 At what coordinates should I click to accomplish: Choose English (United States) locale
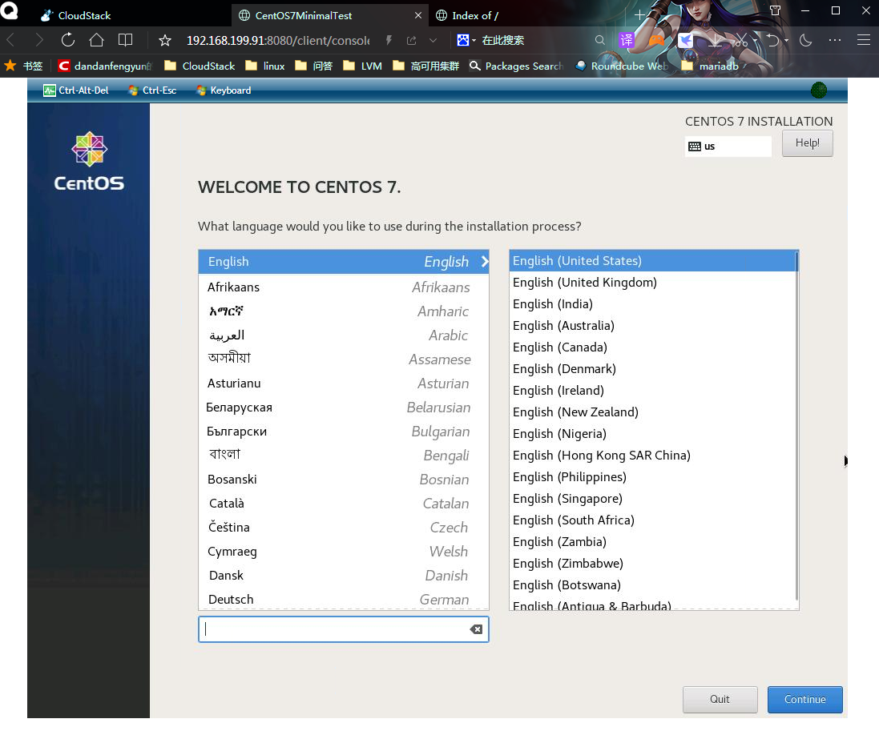(x=652, y=261)
